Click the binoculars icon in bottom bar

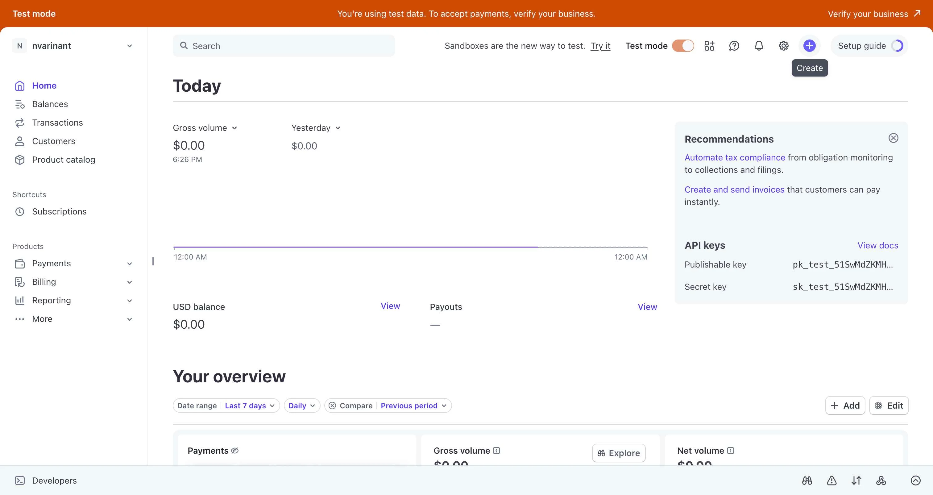[x=807, y=480]
